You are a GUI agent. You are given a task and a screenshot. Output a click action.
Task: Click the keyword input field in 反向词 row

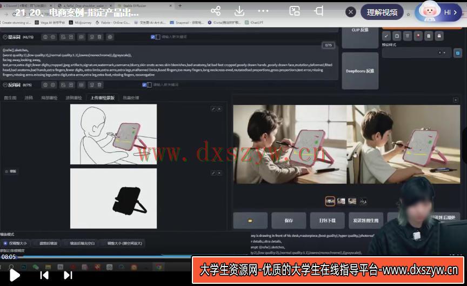(166, 85)
